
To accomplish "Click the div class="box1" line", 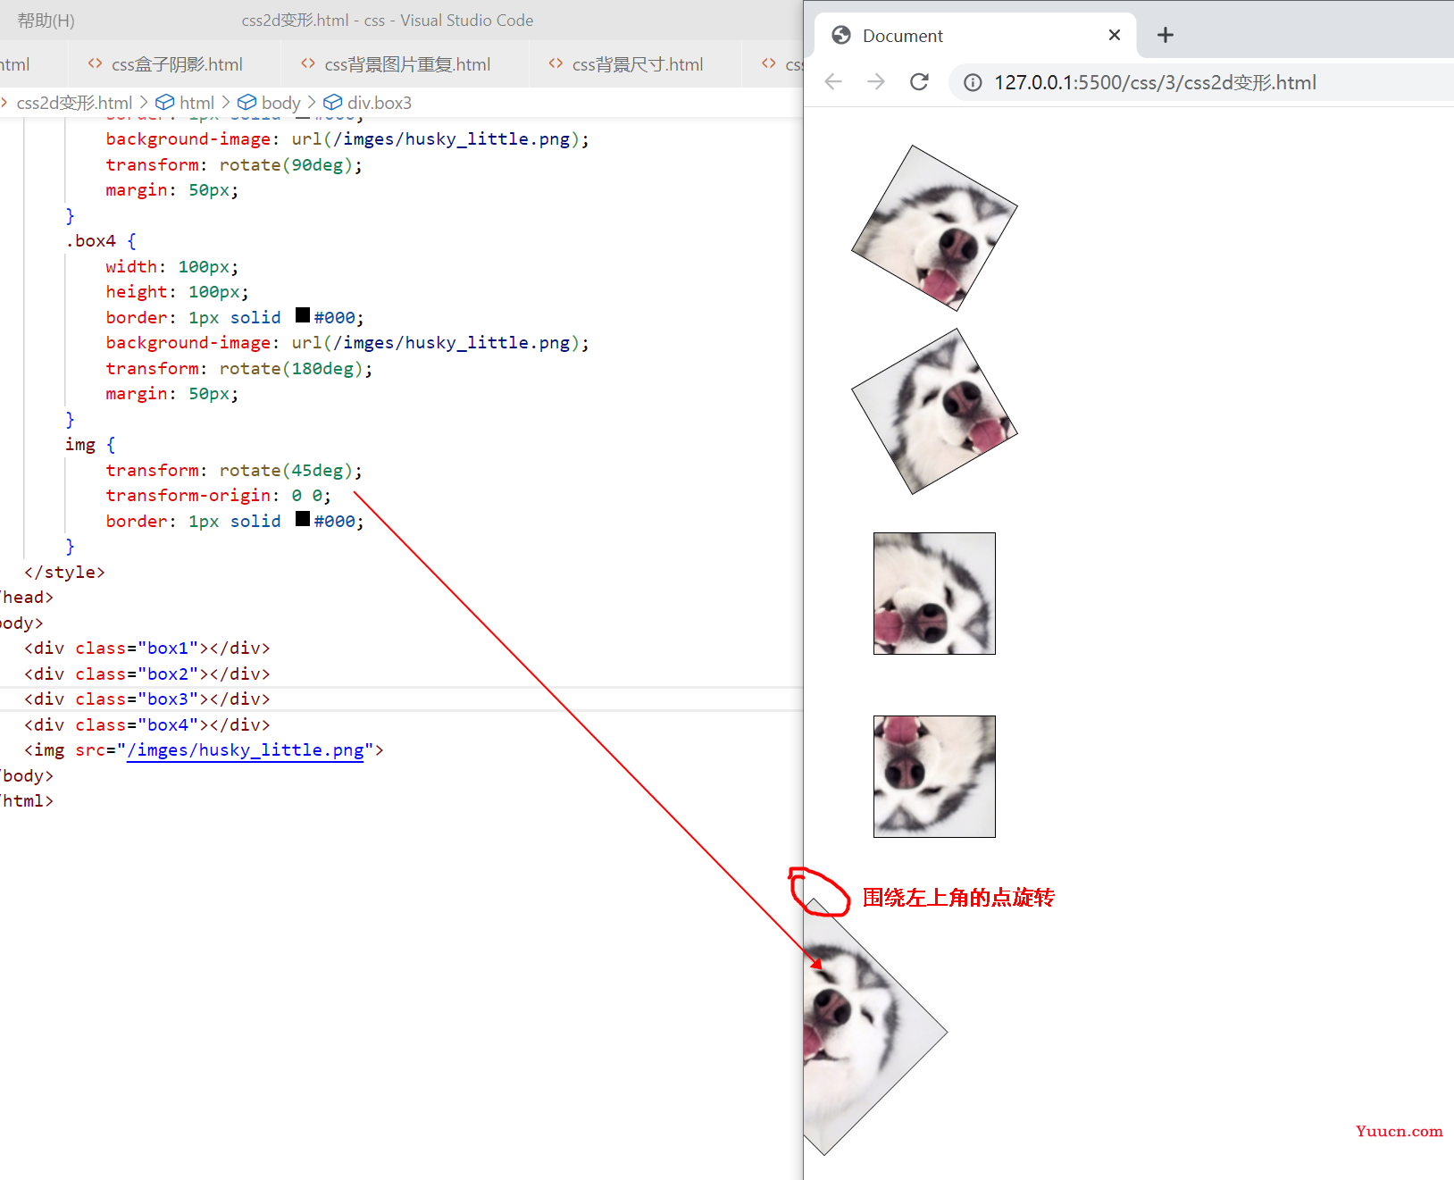I will point(147,649).
